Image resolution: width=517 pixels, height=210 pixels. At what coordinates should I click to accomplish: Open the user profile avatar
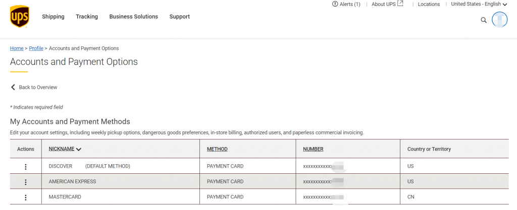[x=499, y=20]
